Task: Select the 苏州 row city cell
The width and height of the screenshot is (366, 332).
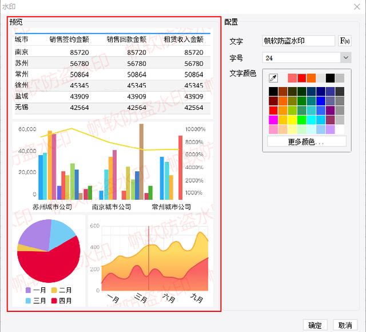Action: [22, 63]
